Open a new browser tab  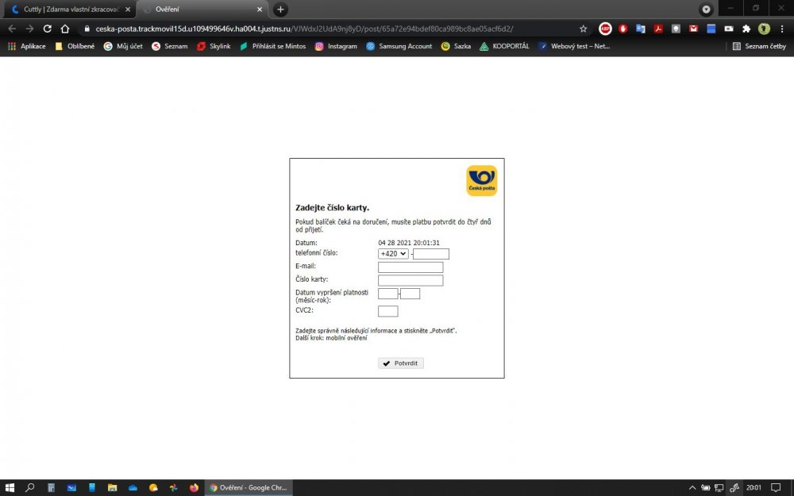click(280, 9)
